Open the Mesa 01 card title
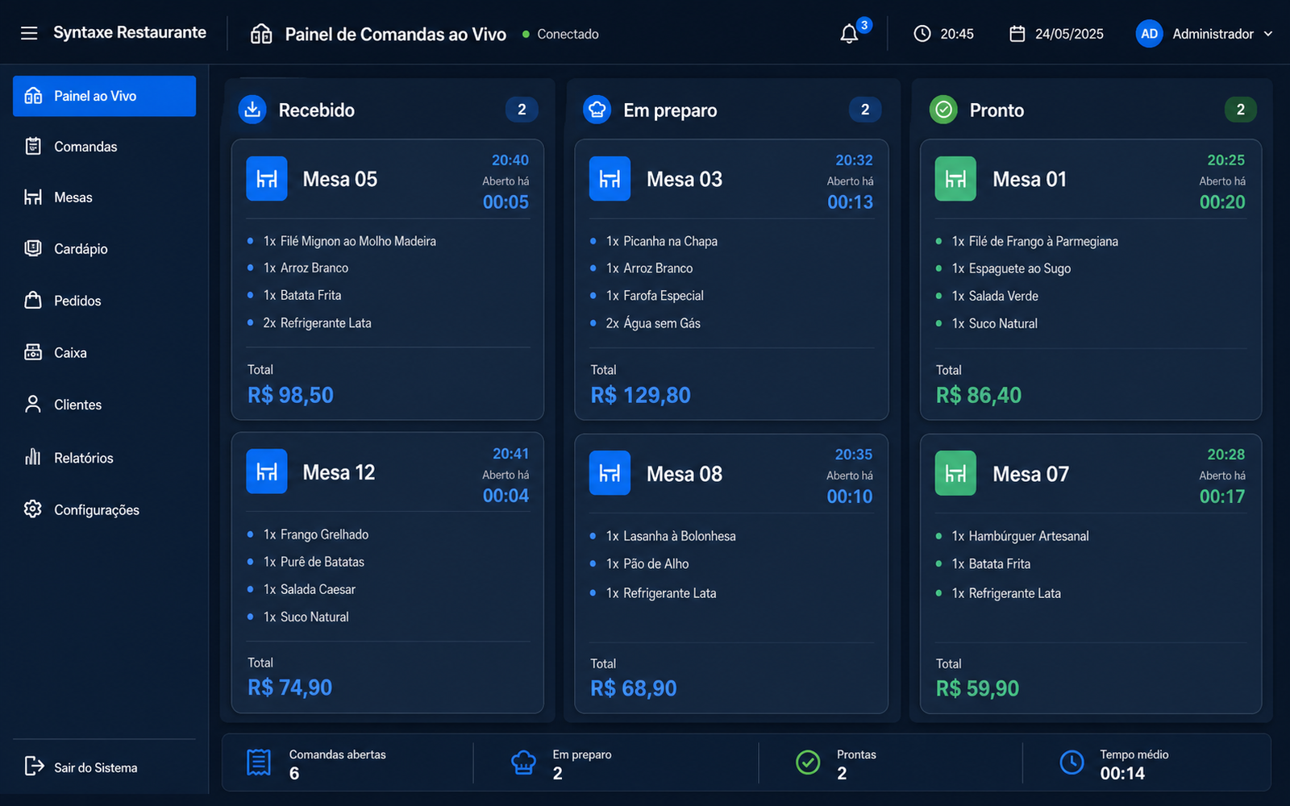 coord(1030,179)
